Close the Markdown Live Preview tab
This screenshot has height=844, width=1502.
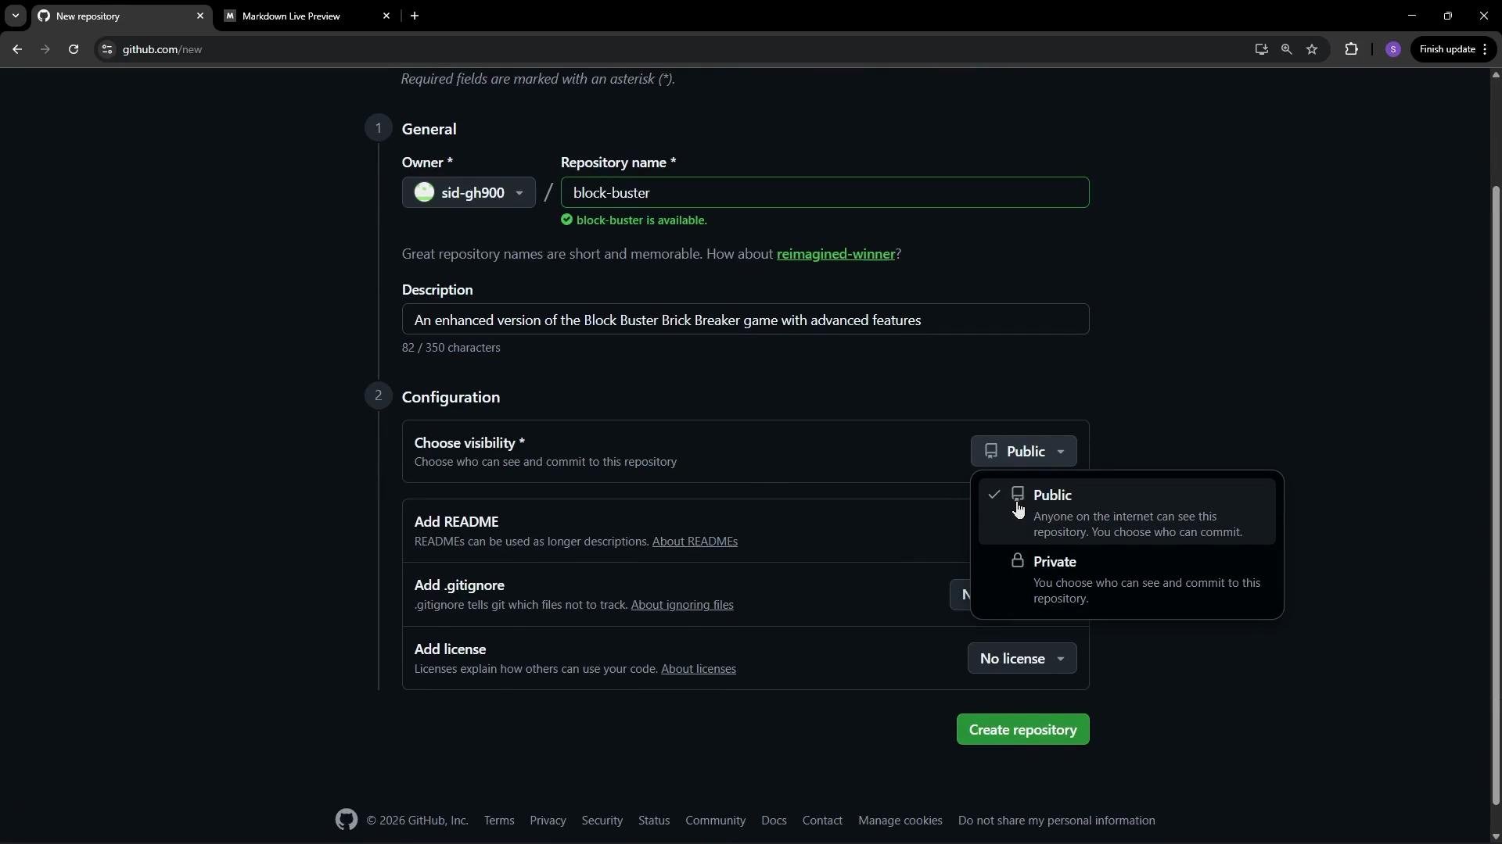(386, 16)
